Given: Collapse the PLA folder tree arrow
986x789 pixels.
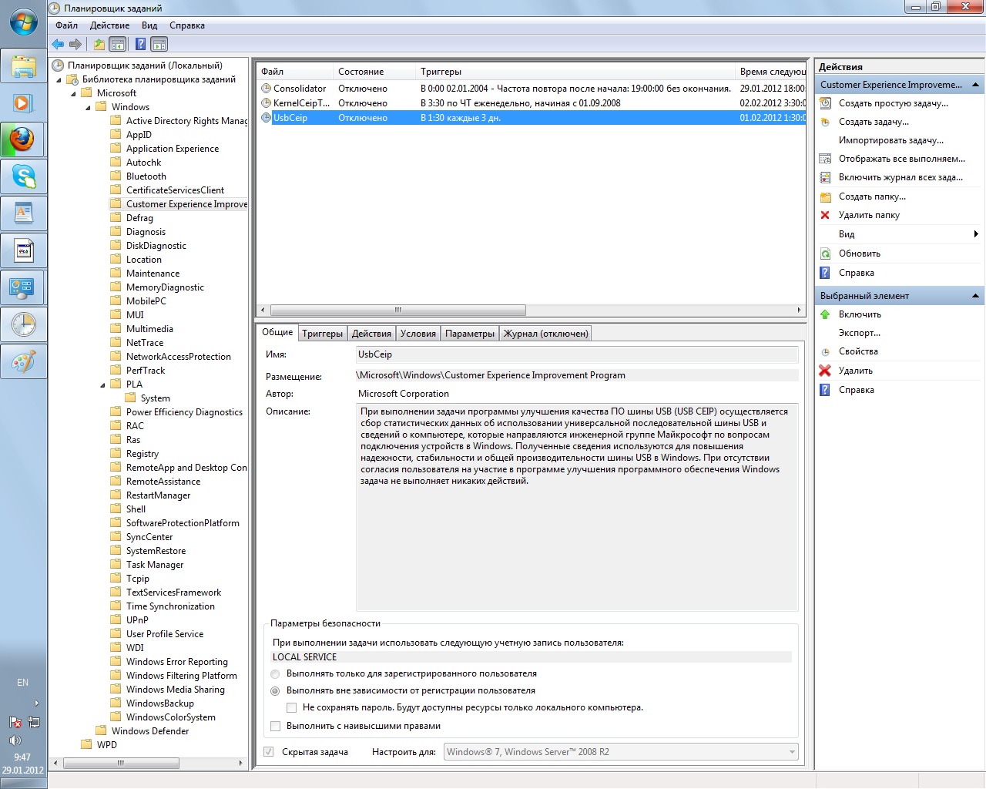Looking at the screenshot, I should [x=103, y=384].
